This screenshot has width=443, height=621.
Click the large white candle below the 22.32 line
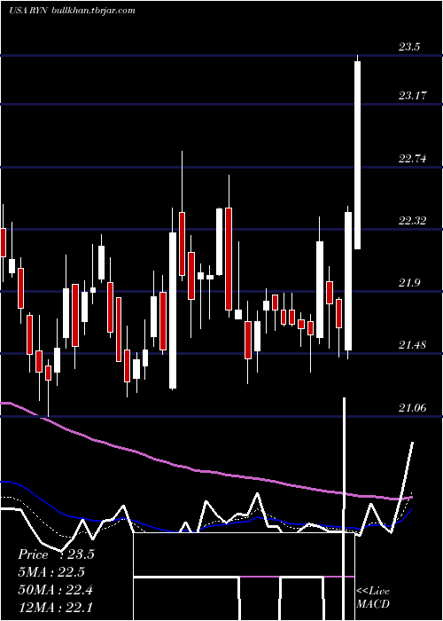(173, 310)
